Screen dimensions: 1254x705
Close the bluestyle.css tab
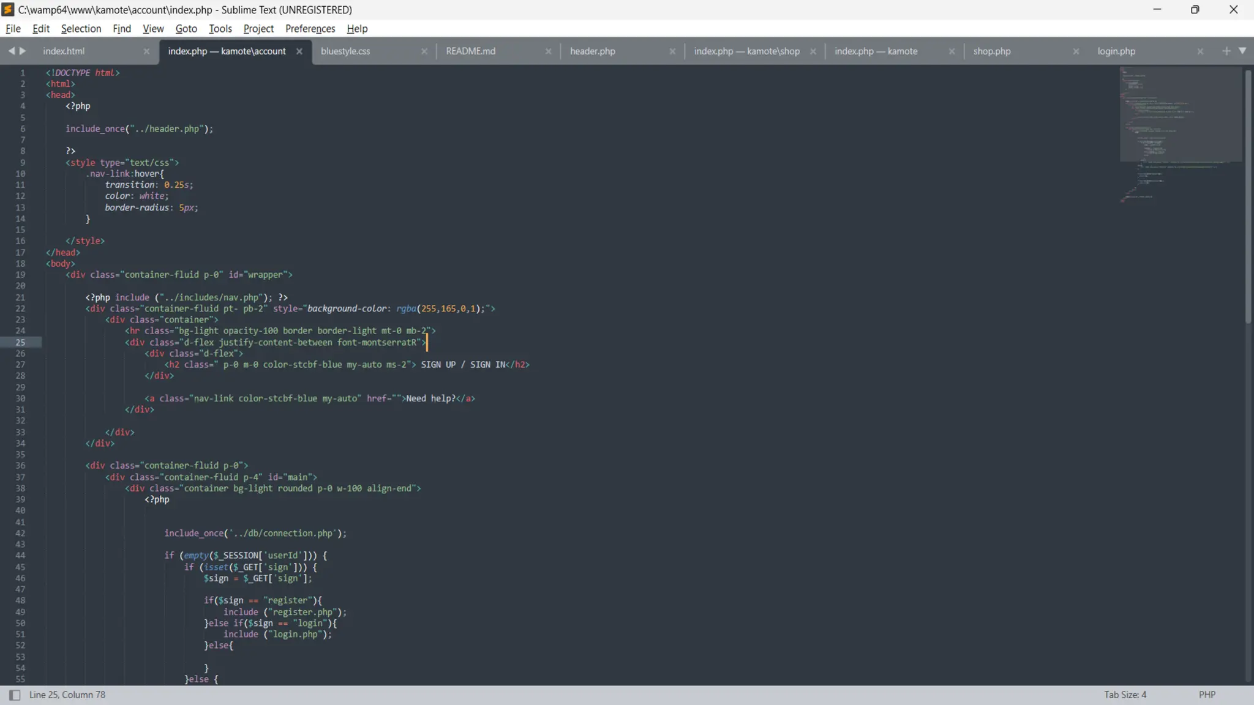pos(424,51)
